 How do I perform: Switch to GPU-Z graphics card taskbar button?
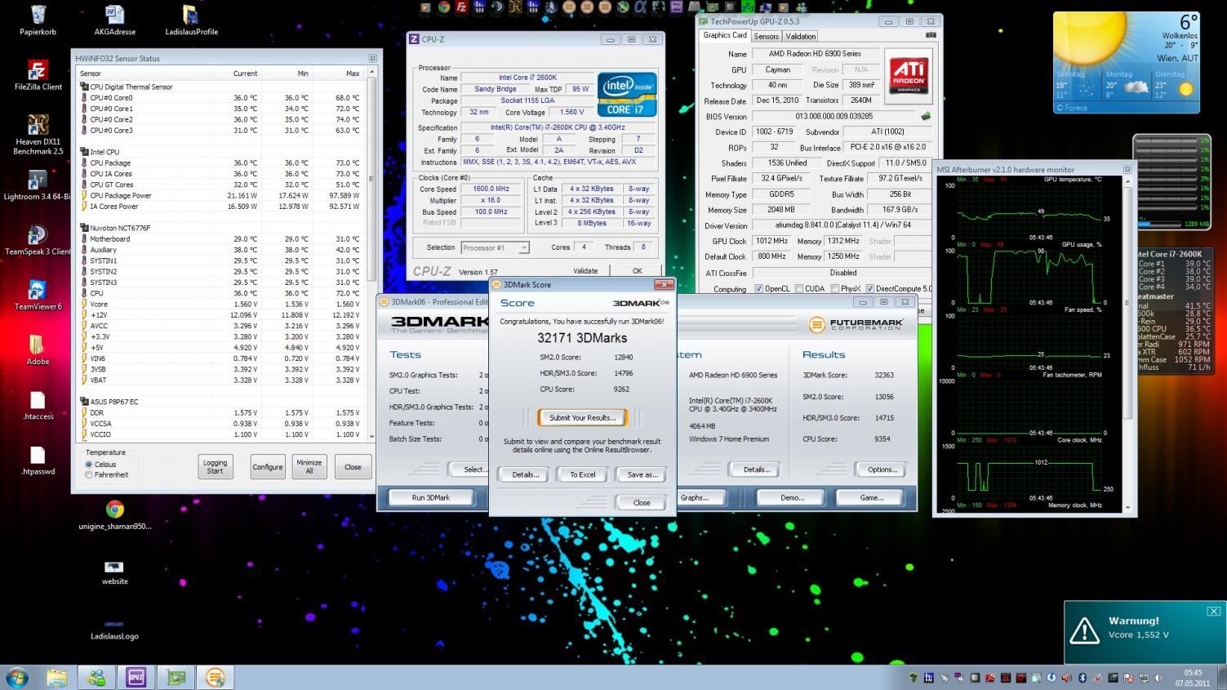[x=176, y=677]
